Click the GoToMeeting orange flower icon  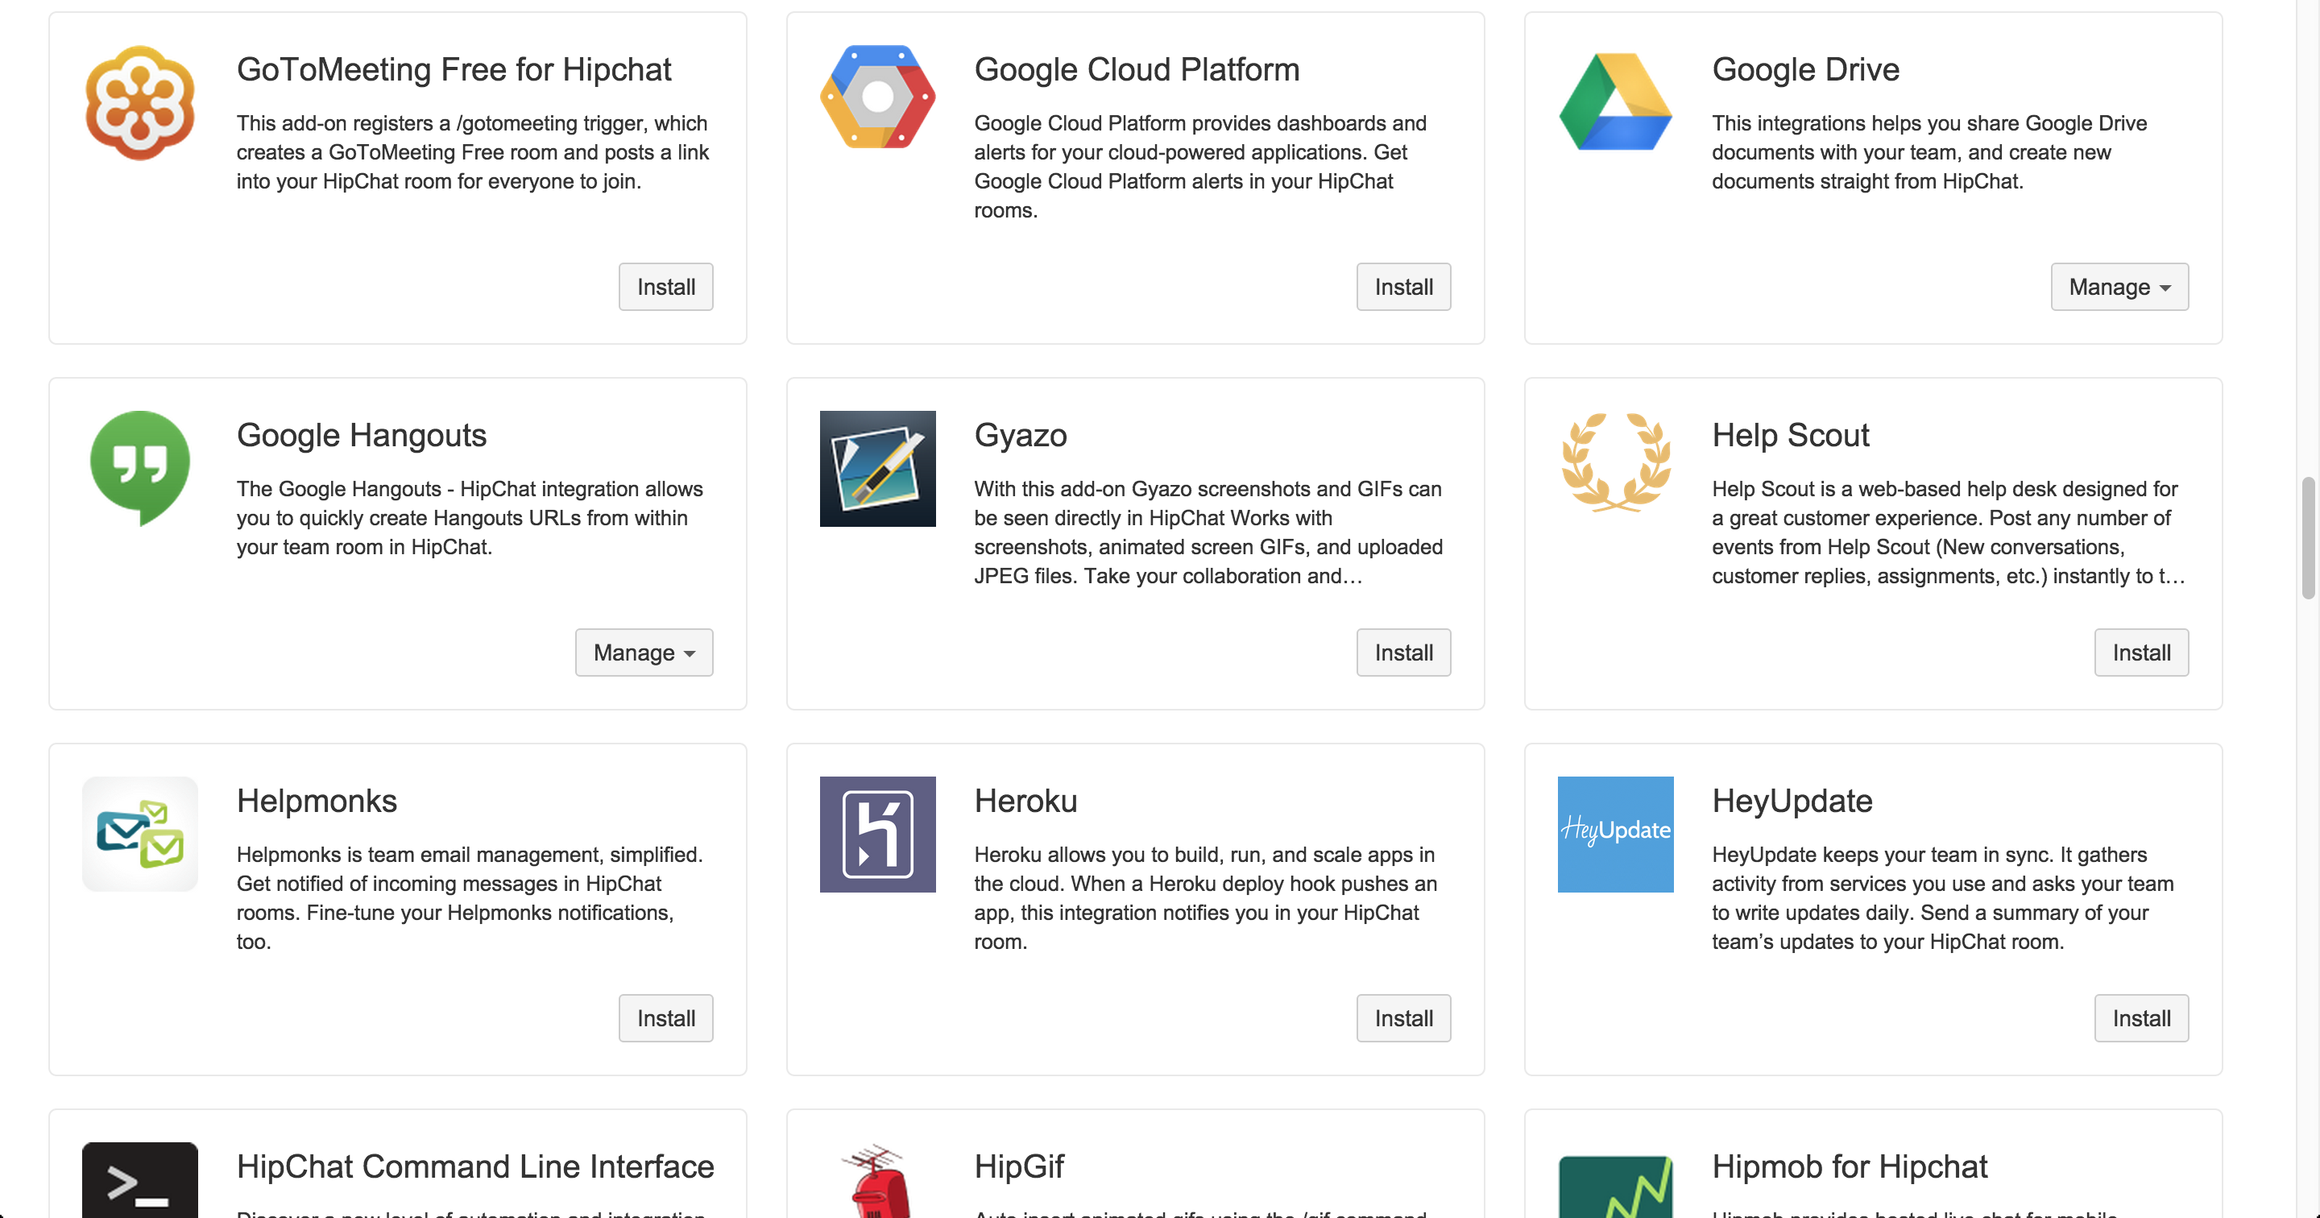(x=139, y=102)
